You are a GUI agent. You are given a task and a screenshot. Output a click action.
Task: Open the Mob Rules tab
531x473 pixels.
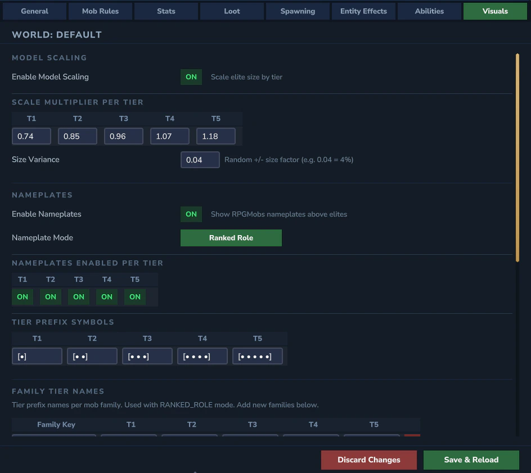(x=100, y=11)
